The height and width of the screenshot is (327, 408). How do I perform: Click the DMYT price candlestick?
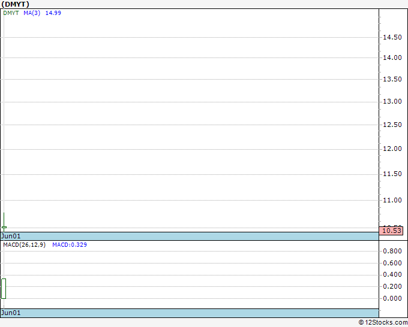[x=4, y=222]
